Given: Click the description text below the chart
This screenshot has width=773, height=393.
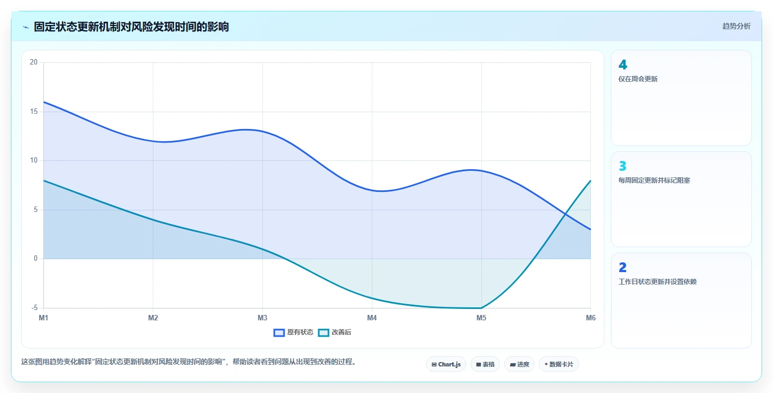Looking at the screenshot, I should pos(189,362).
